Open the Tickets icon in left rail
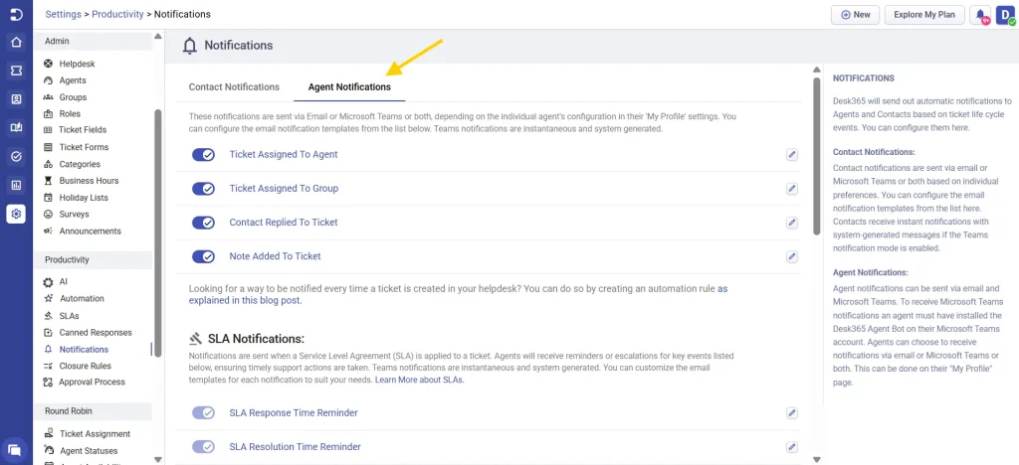The image size is (1019, 465). click(16, 72)
